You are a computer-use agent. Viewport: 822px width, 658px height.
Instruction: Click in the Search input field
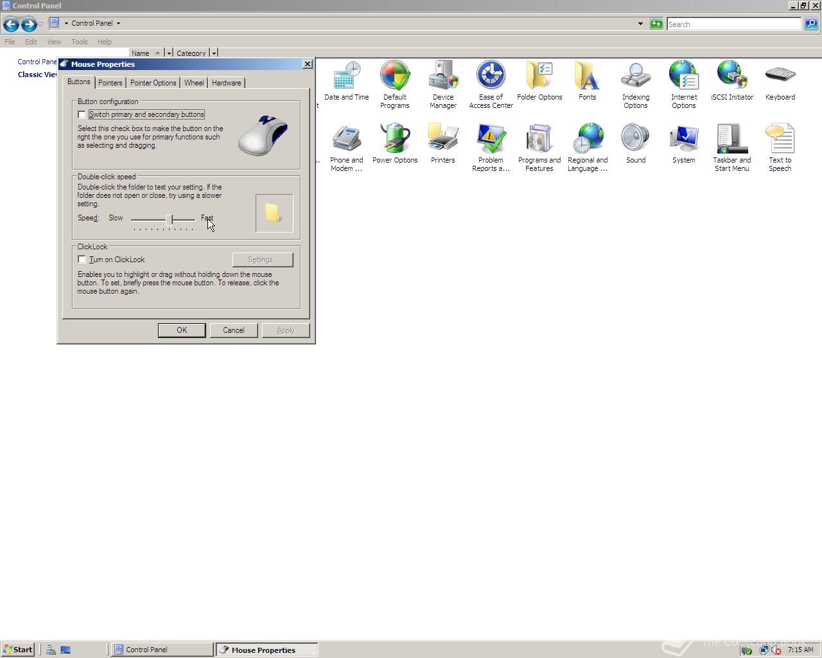point(733,24)
